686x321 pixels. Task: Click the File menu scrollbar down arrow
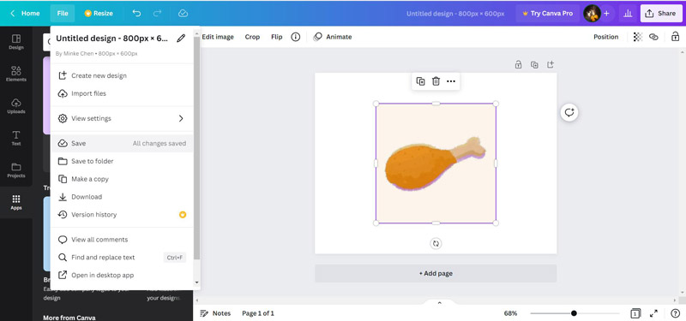[x=196, y=283]
